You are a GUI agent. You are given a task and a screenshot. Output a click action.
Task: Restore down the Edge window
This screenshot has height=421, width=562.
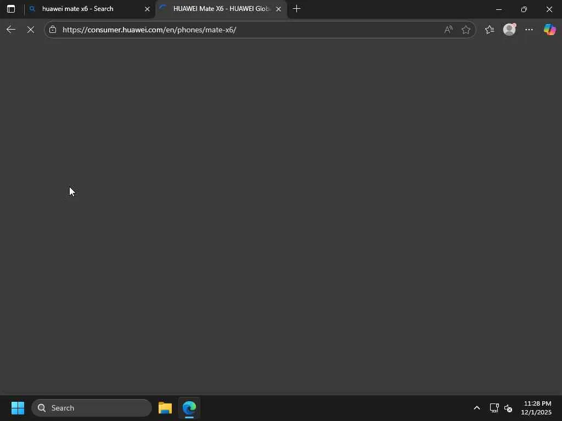(524, 9)
